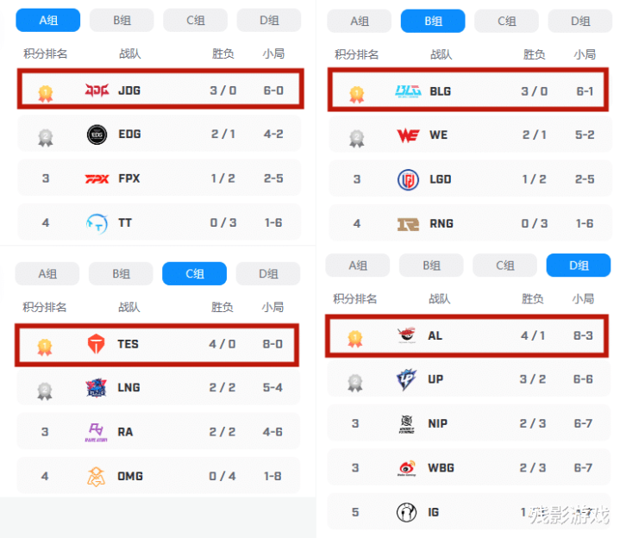The height and width of the screenshot is (538, 620).
Task: Open C组 tab in bottom-right panel
Action: pyautogui.click(x=505, y=266)
